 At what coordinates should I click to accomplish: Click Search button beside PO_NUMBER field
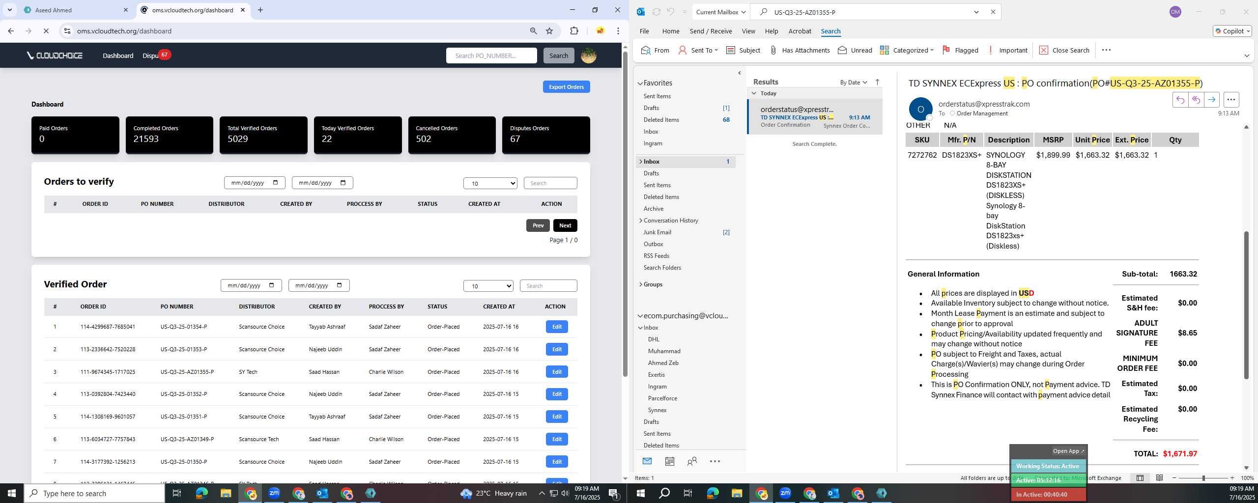tap(558, 56)
